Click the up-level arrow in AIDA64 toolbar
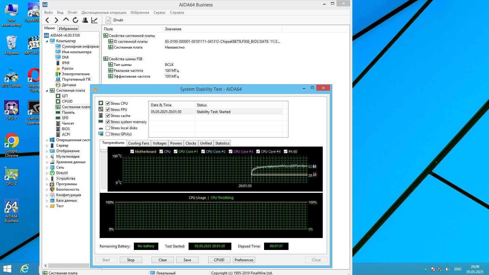Screen dimensions: 489x275 click(x=66, y=20)
